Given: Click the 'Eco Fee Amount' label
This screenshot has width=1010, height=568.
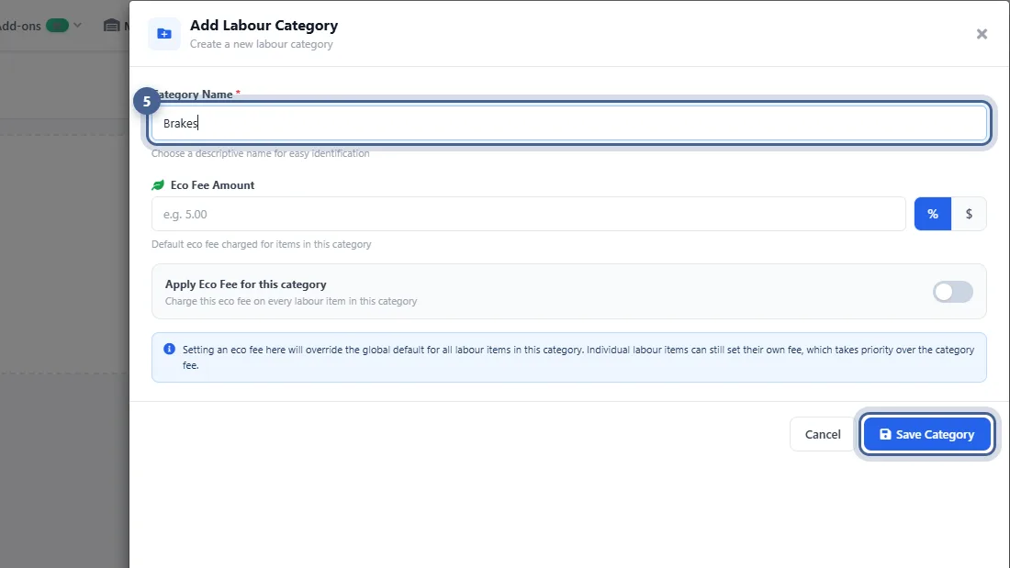Looking at the screenshot, I should [x=213, y=185].
